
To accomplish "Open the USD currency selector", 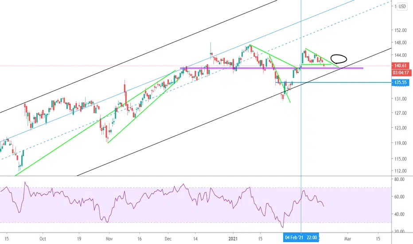I will pyautogui.click(x=401, y=6).
